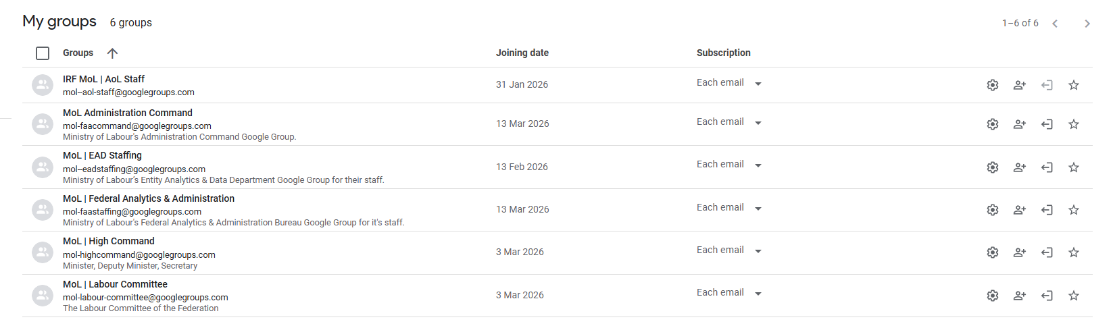Screen dimensions: 1113x328
Task: Change email subscription for MoL | Labour Committee
Action: click(729, 293)
